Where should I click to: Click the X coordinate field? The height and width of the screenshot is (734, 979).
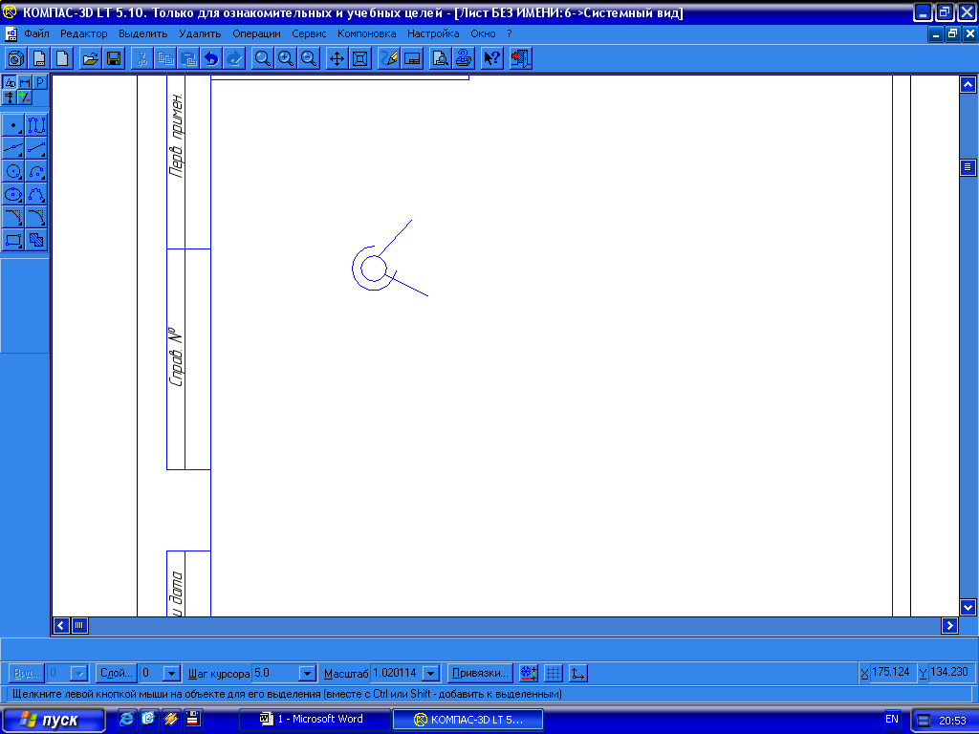pyautogui.click(x=892, y=672)
